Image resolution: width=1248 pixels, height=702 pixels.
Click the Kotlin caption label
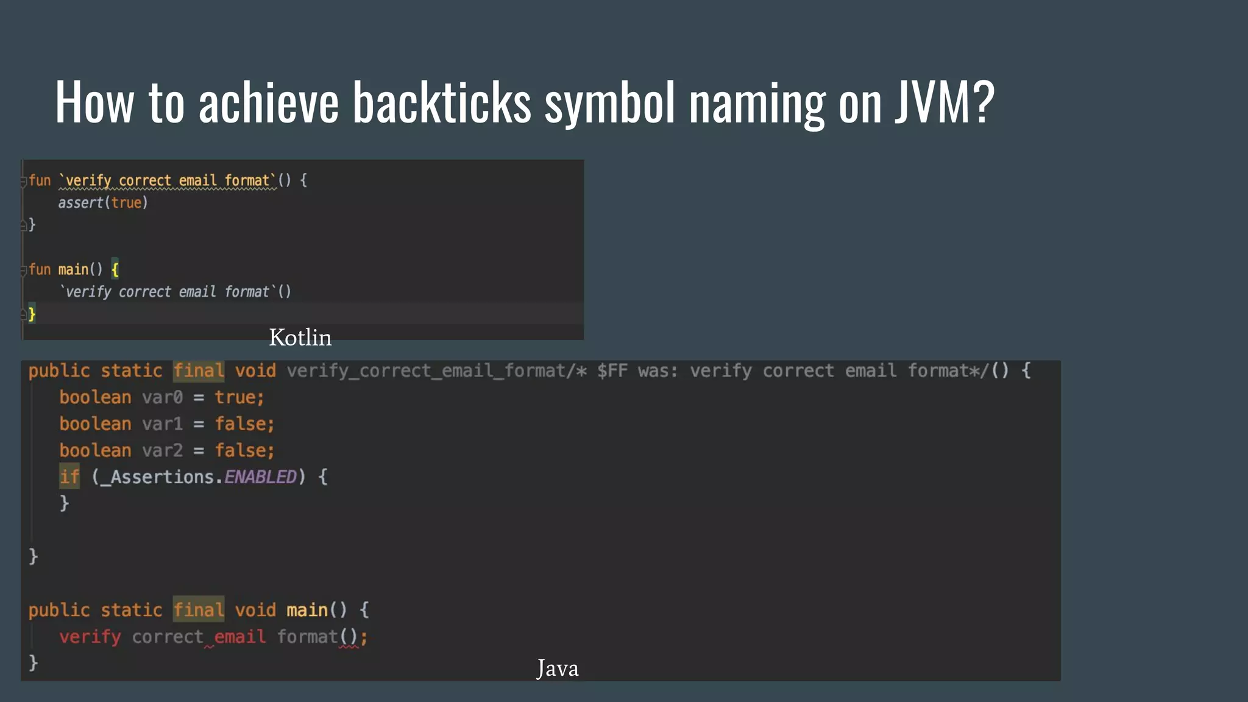pyautogui.click(x=300, y=338)
